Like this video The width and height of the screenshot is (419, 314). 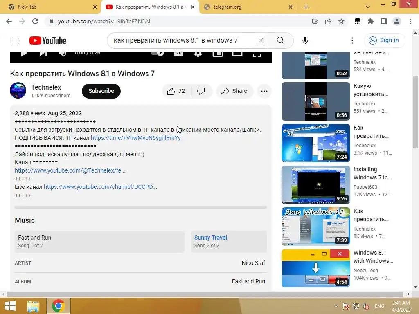tap(176, 91)
